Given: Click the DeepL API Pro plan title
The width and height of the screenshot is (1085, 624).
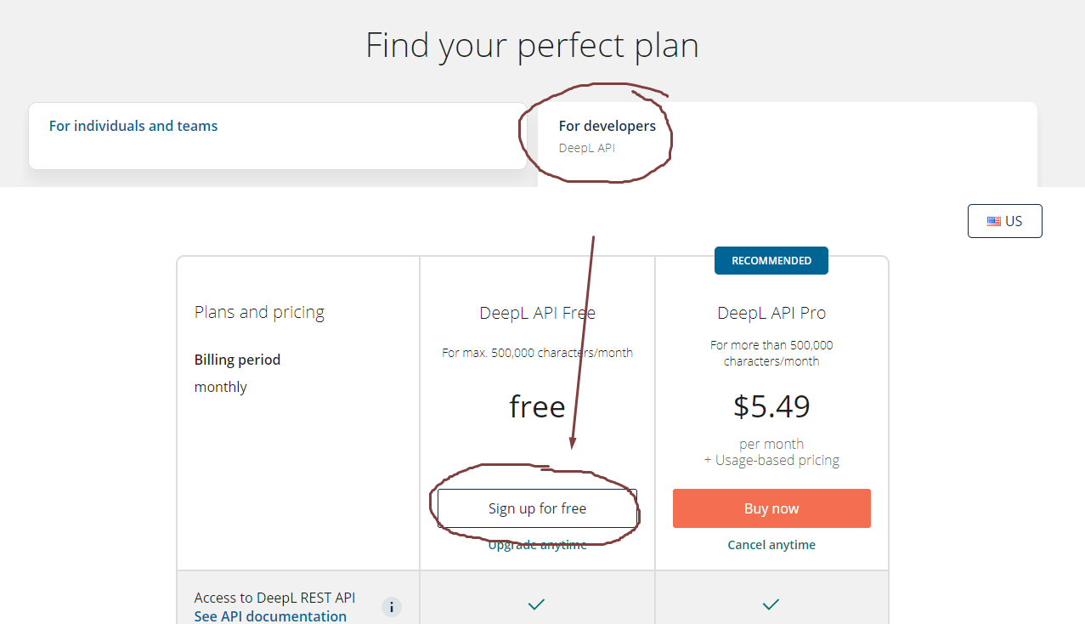Looking at the screenshot, I should pyautogui.click(x=771, y=313).
